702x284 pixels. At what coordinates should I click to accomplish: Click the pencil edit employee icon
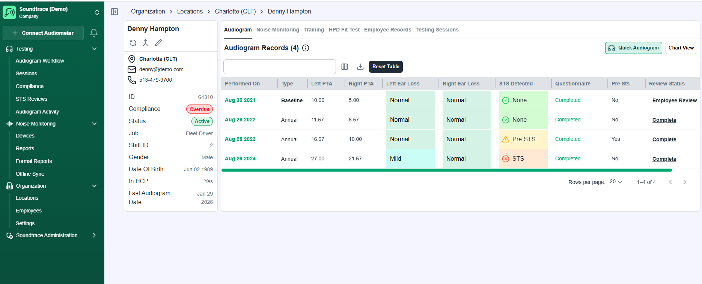coord(158,43)
